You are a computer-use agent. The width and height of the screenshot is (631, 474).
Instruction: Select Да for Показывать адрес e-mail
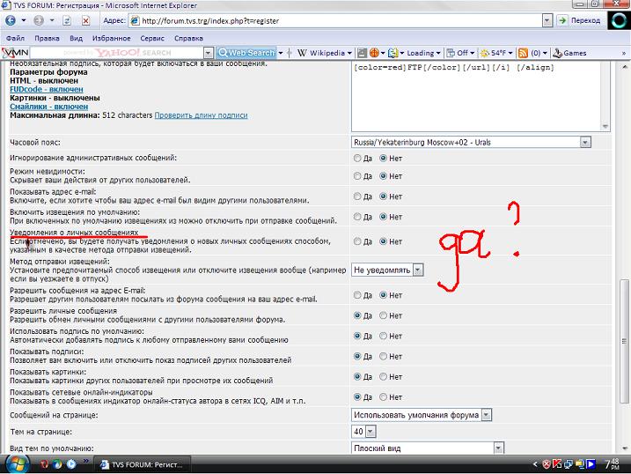[357, 196]
